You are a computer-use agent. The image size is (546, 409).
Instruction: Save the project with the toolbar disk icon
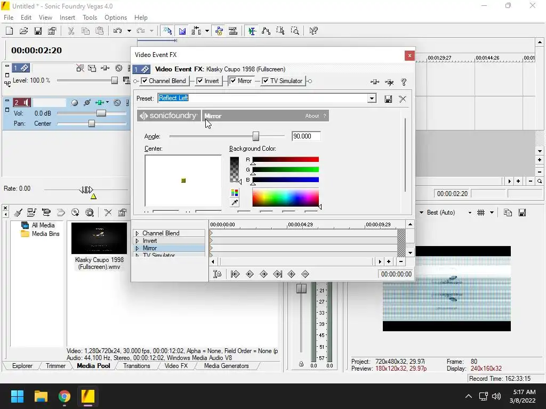(38, 31)
